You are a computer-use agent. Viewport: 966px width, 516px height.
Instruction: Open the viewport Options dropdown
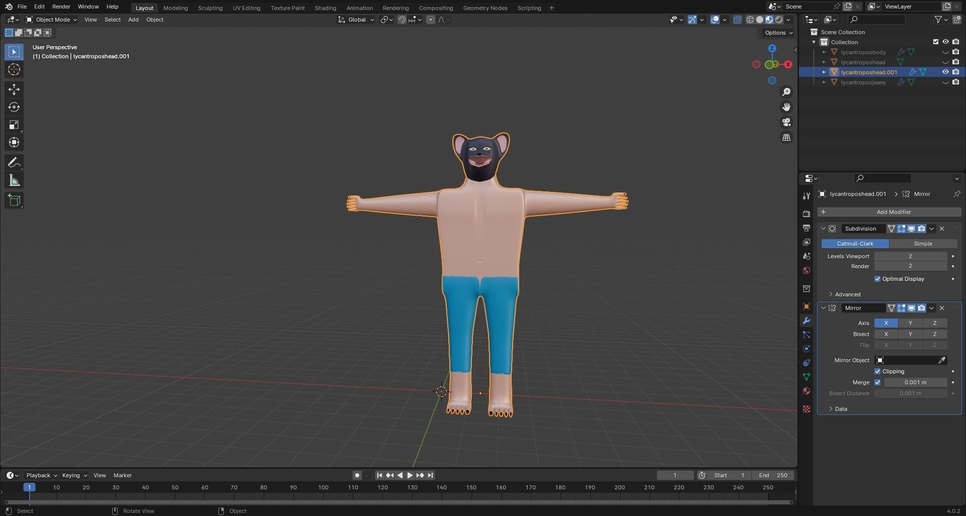(x=778, y=33)
